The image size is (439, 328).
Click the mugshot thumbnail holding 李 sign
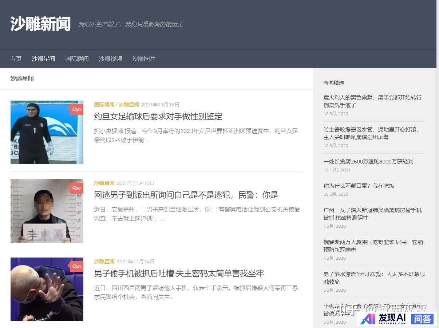[47, 211]
